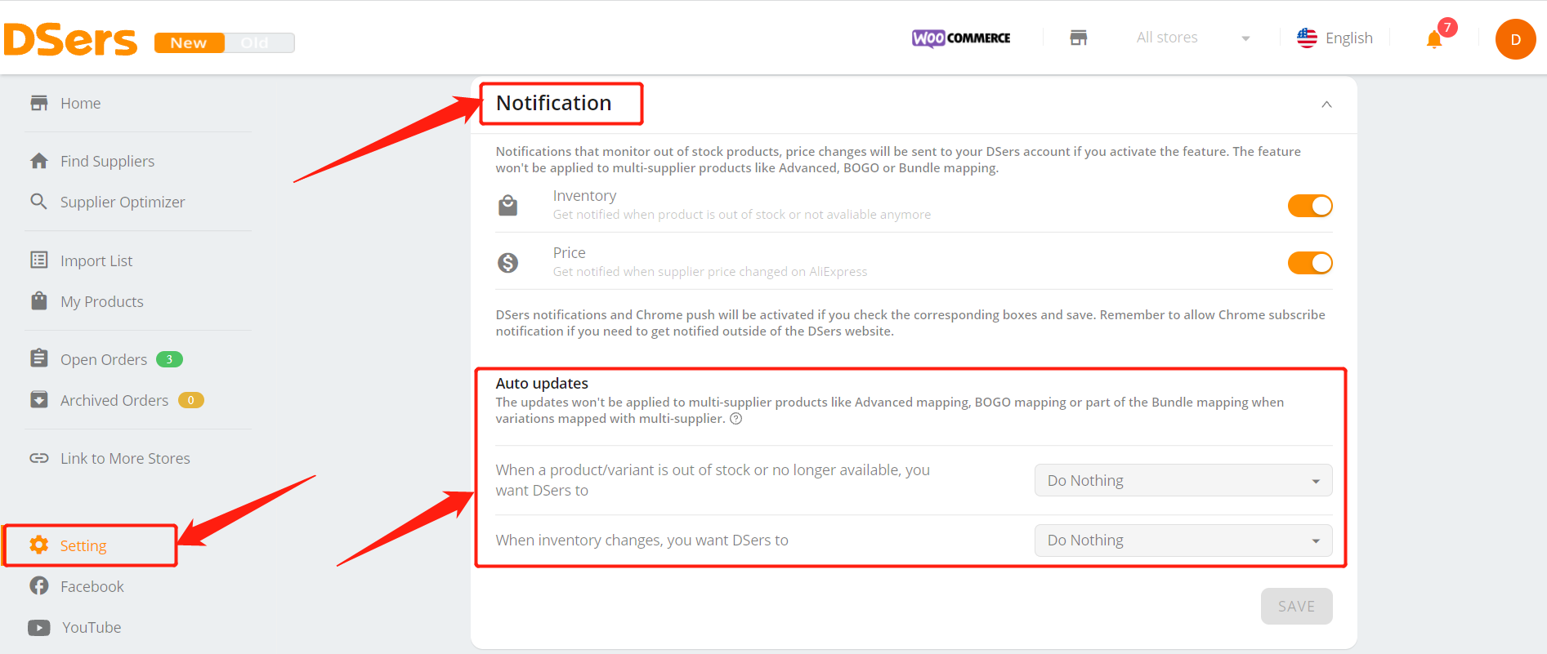
Task: Click the Supplier Optimizer magnifier icon
Action: (x=38, y=201)
